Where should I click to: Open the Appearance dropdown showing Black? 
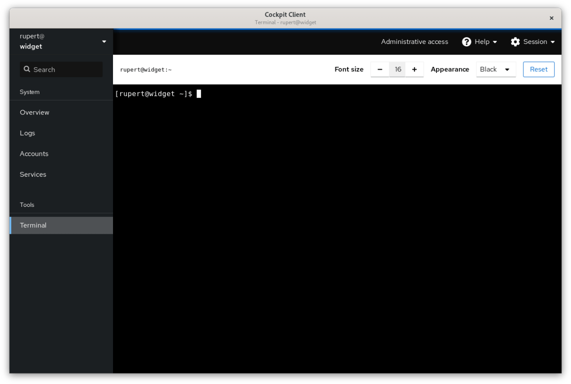(496, 69)
